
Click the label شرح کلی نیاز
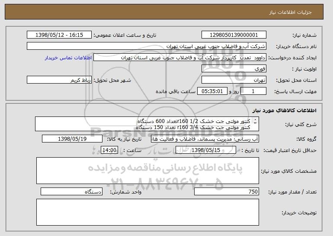301,125
